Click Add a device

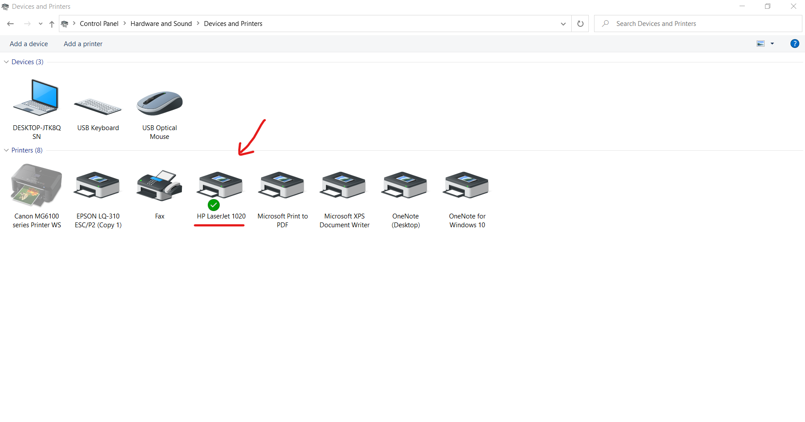click(x=29, y=44)
